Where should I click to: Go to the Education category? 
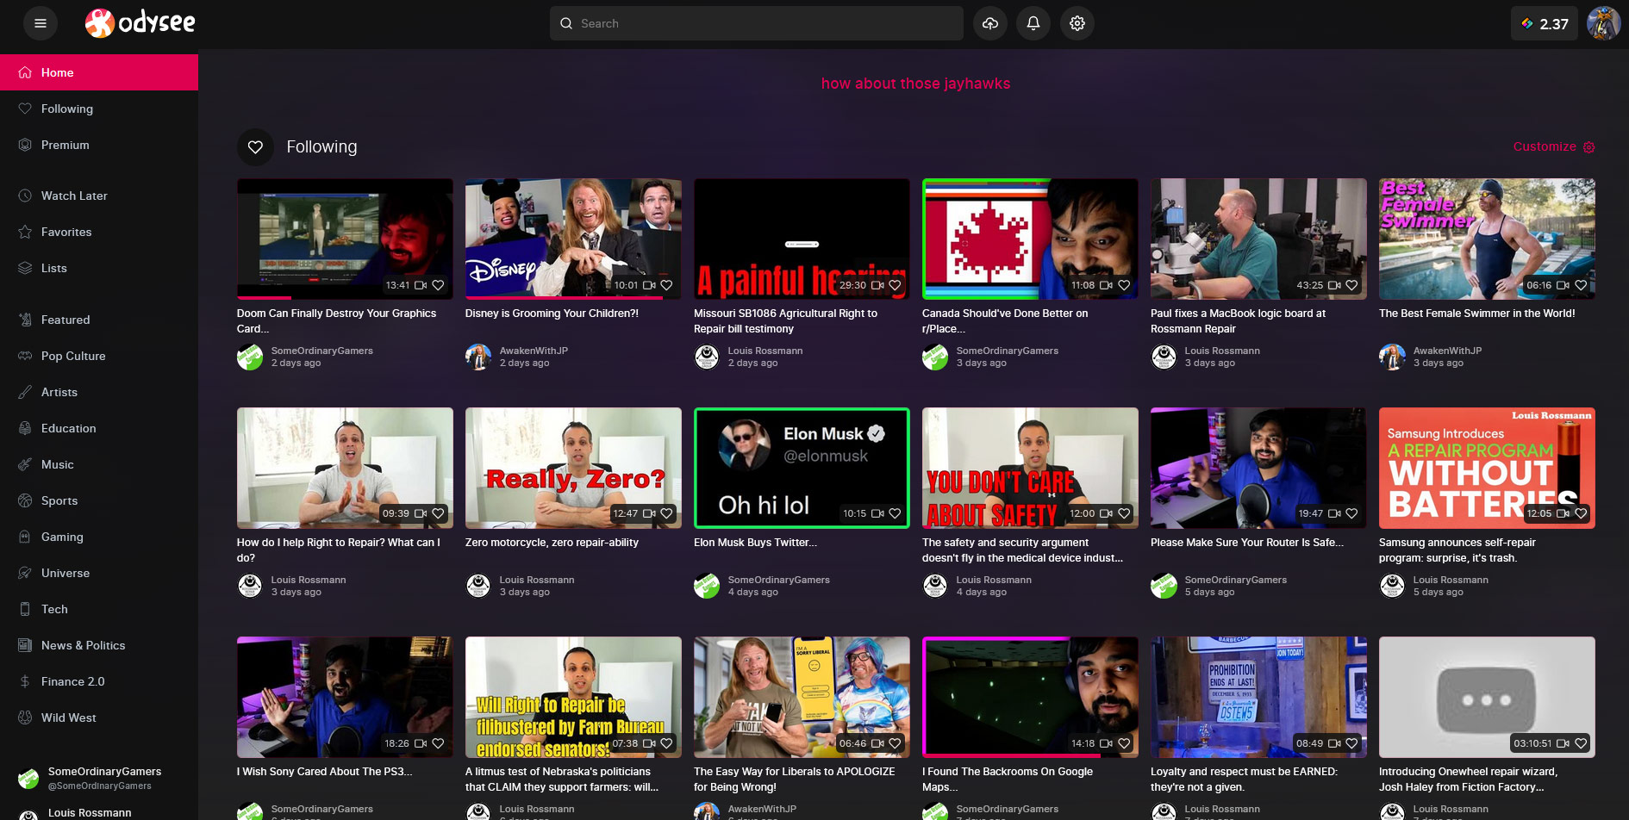pyautogui.click(x=99, y=428)
